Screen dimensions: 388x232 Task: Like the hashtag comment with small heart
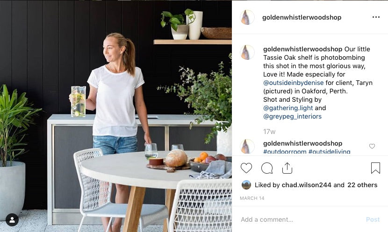coord(372,146)
